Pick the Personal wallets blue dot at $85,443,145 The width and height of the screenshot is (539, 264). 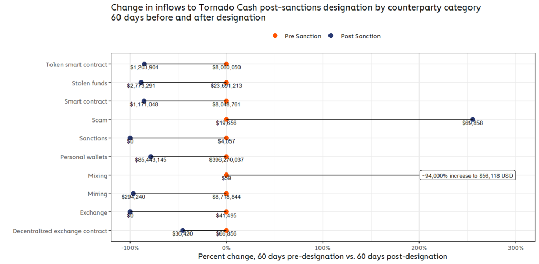(151, 157)
